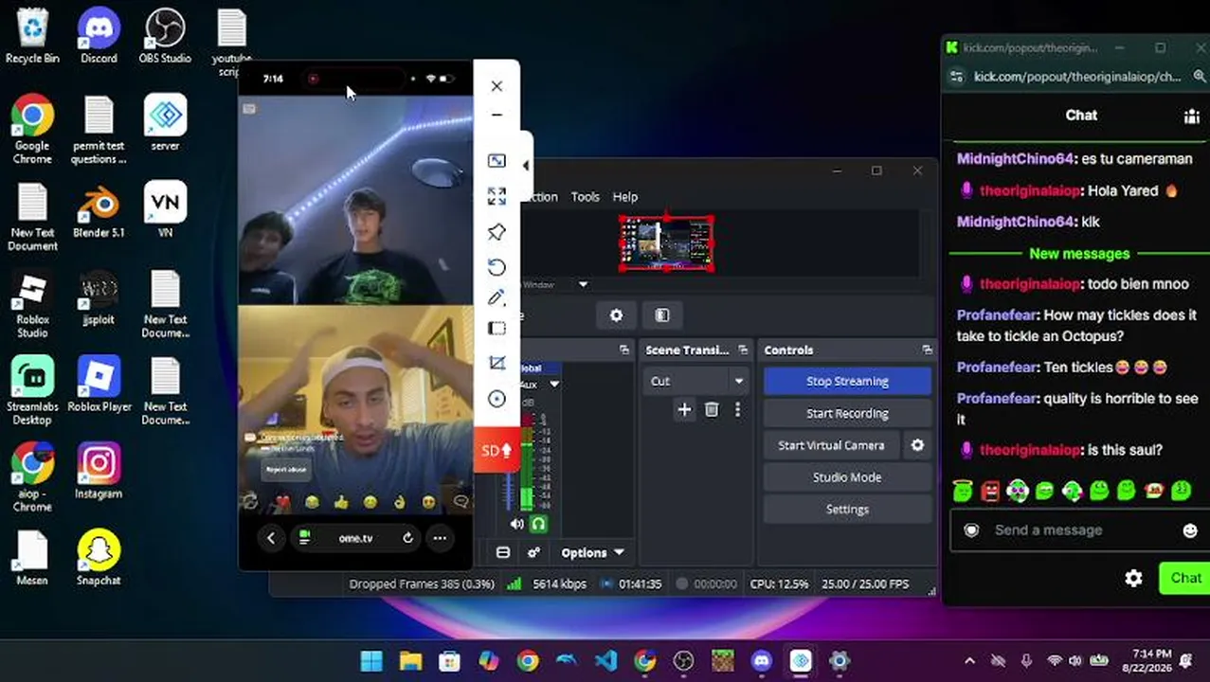Open virtual camera settings gear
The width and height of the screenshot is (1210, 682).
click(x=917, y=445)
